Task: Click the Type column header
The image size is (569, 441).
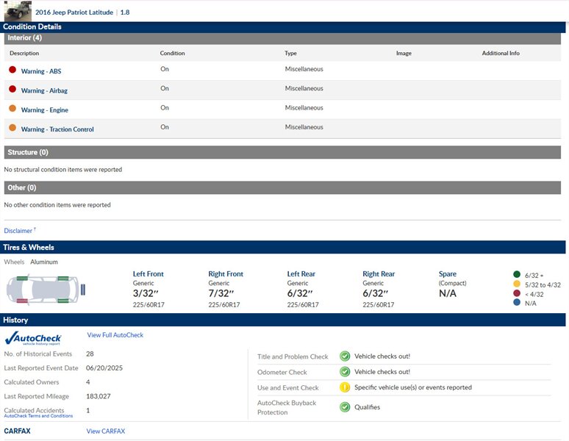Action: pos(290,54)
